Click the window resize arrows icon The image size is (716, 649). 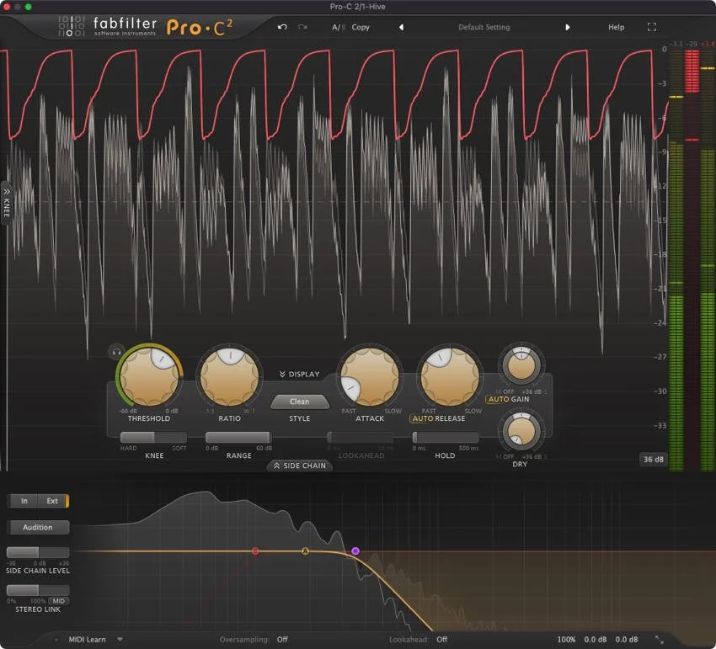click(659, 640)
